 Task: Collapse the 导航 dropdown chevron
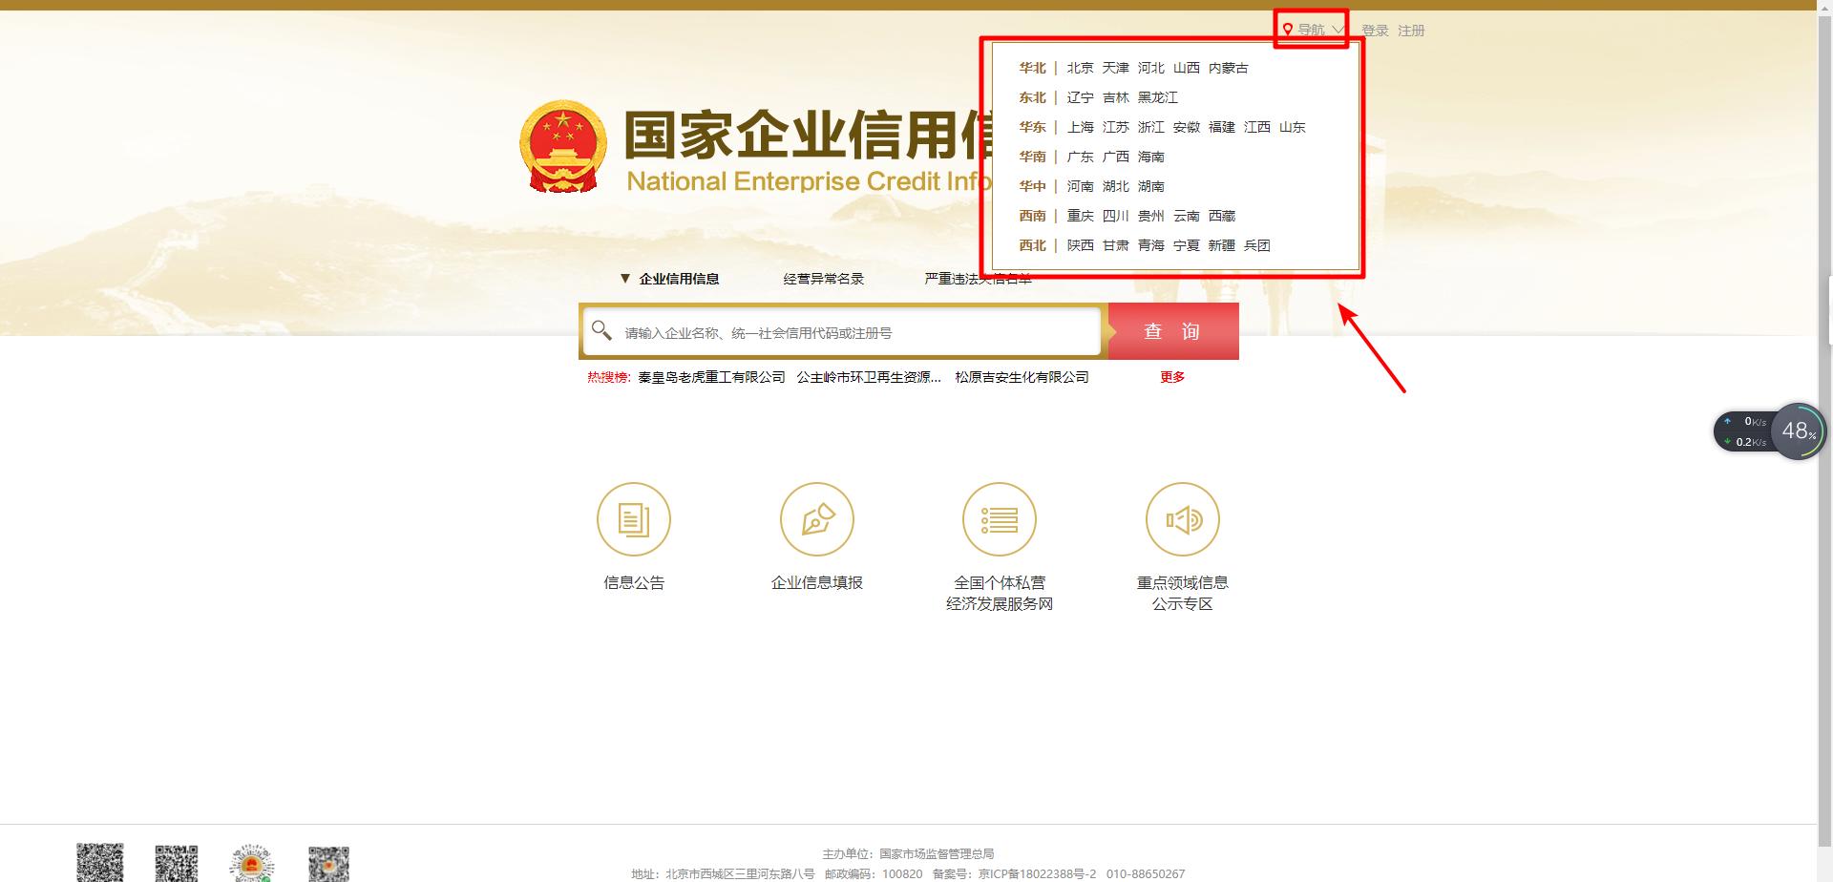pos(1338,30)
